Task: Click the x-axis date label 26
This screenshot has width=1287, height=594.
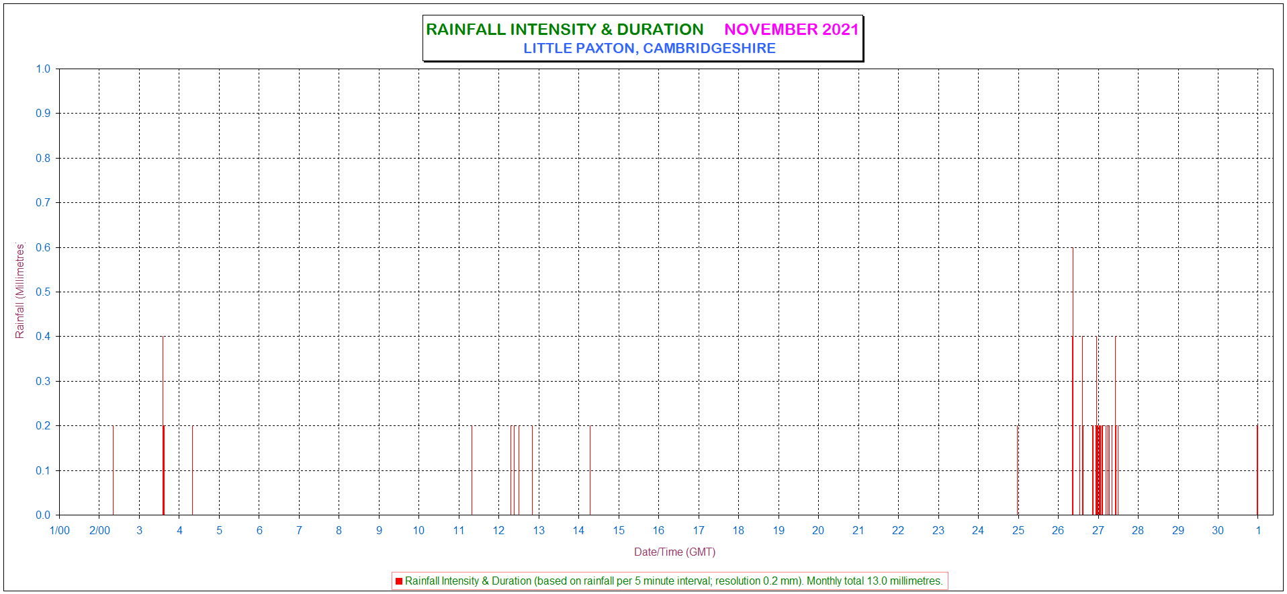Action: [1058, 531]
